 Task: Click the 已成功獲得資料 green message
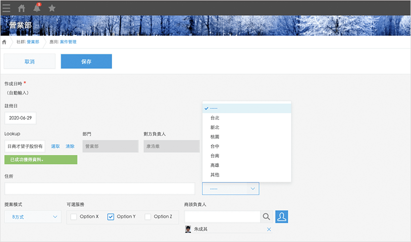tap(41, 160)
